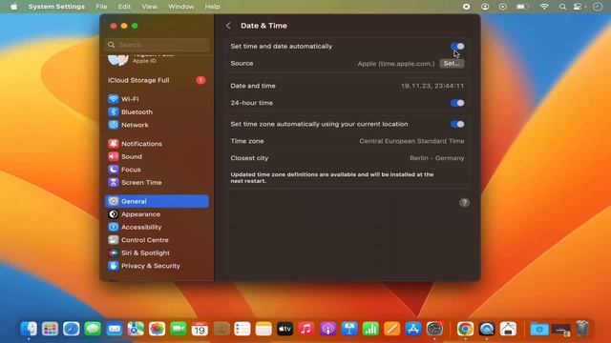This screenshot has width=611, height=343.
Task: Open FaceTime from the Dock
Action: point(179,329)
